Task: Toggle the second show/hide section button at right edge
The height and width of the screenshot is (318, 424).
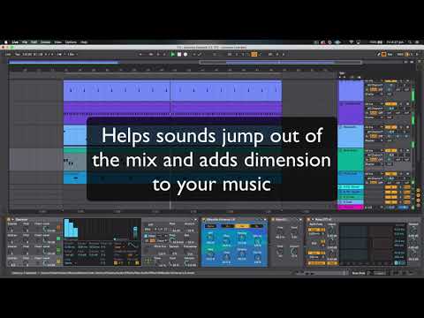Action: 419,195
